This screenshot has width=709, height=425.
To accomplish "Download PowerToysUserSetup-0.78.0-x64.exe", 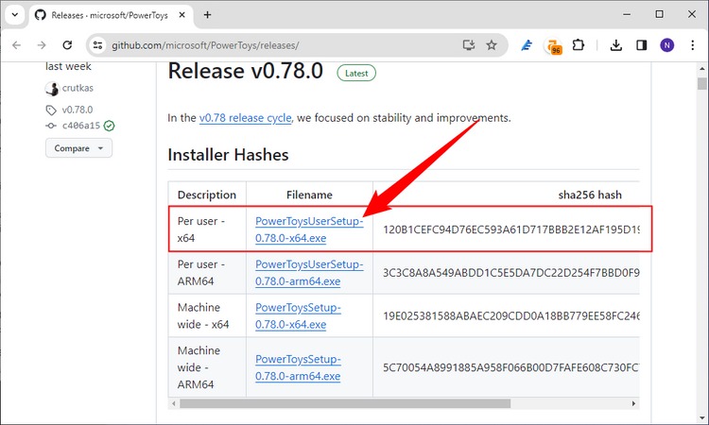I will (309, 229).
